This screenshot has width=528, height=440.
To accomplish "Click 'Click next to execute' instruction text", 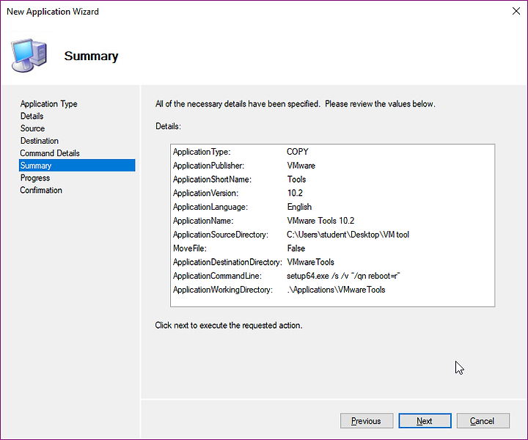I will (229, 326).
